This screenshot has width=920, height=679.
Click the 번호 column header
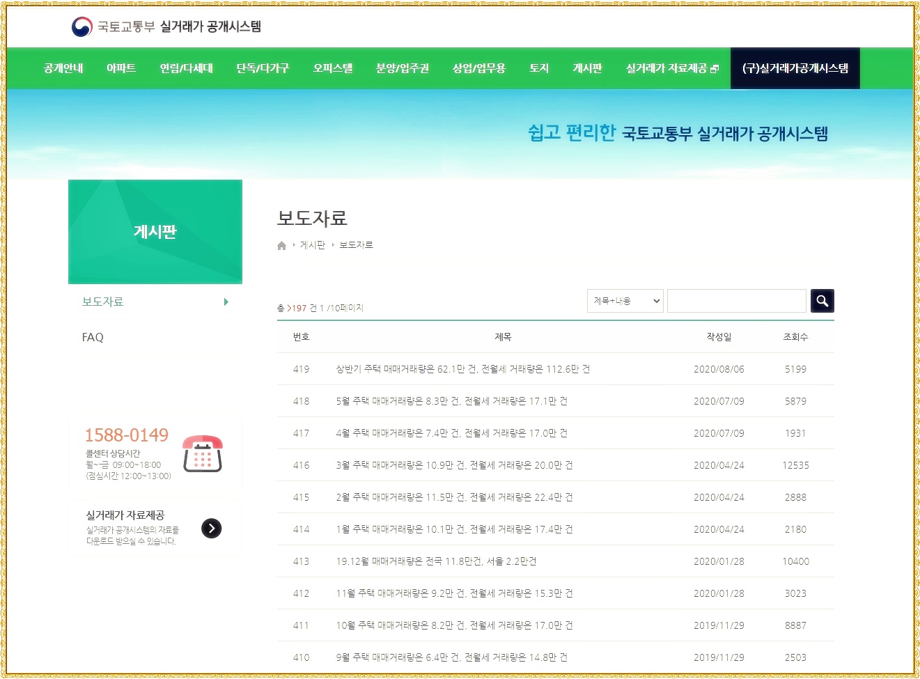302,337
